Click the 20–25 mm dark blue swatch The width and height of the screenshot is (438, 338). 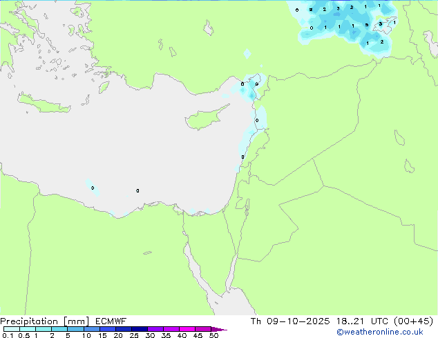[123, 329]
